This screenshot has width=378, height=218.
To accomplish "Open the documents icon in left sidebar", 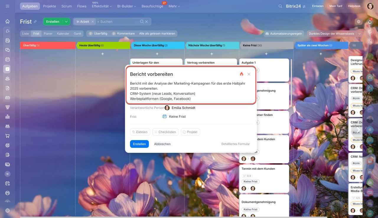I will pyautogui.click(x=7, y=88).
